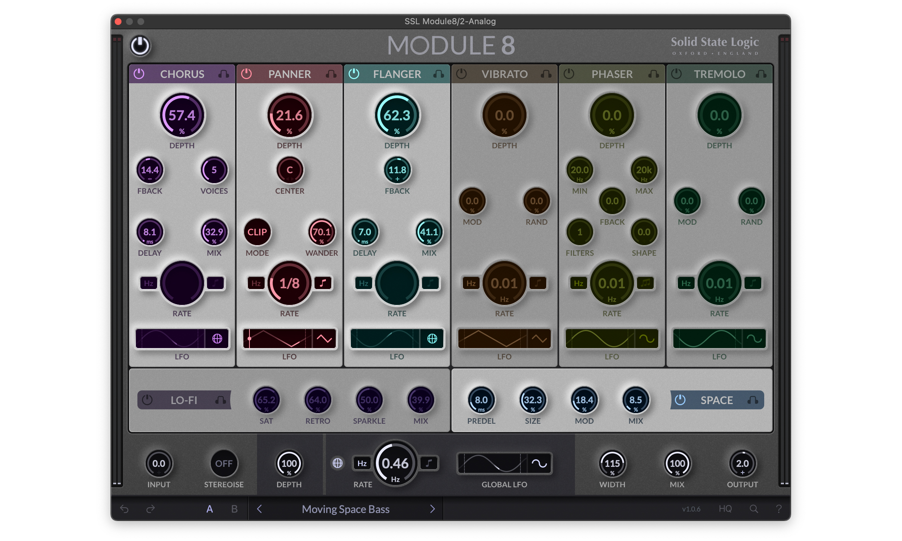Click the Lo-Fi SAT knob at 65.2
The width and height of the screenshot is (902, 541).
click(266, 400)
